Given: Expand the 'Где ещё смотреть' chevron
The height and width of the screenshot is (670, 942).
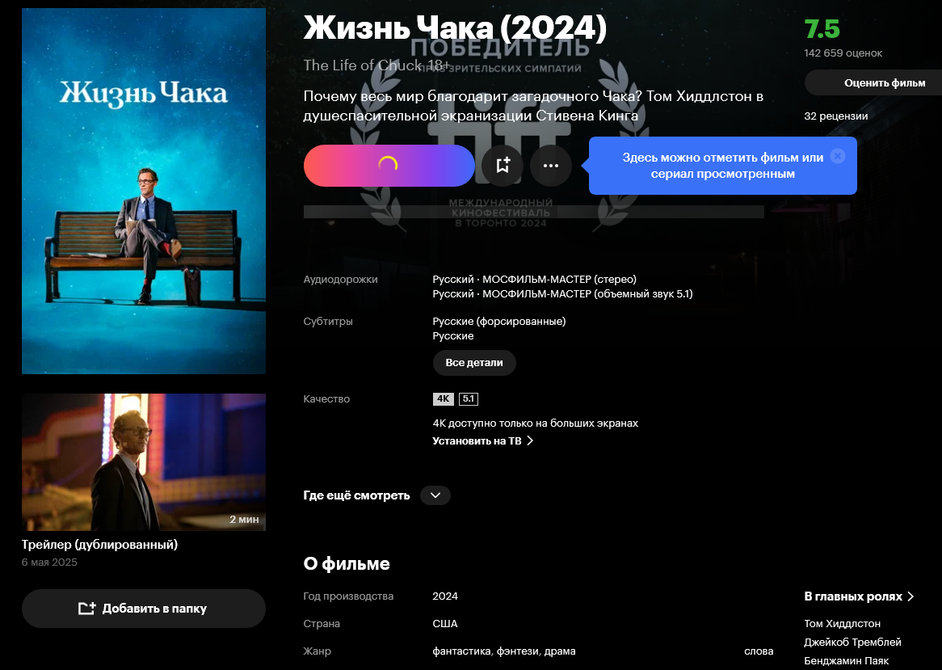Looking at the screenshot, I should [435, 495].
